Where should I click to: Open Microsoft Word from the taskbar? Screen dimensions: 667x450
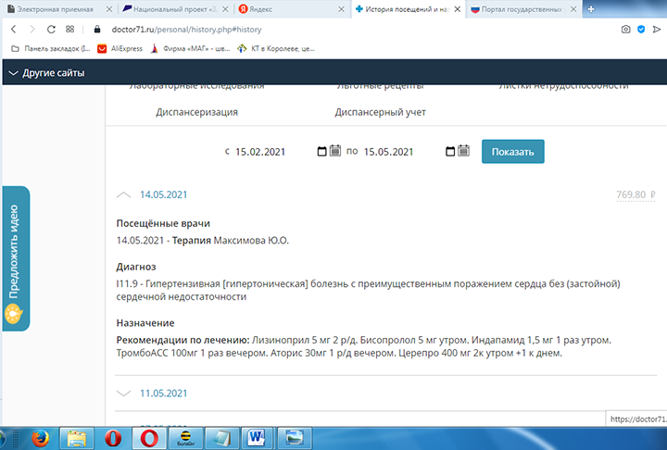click(x=258, y=437)
